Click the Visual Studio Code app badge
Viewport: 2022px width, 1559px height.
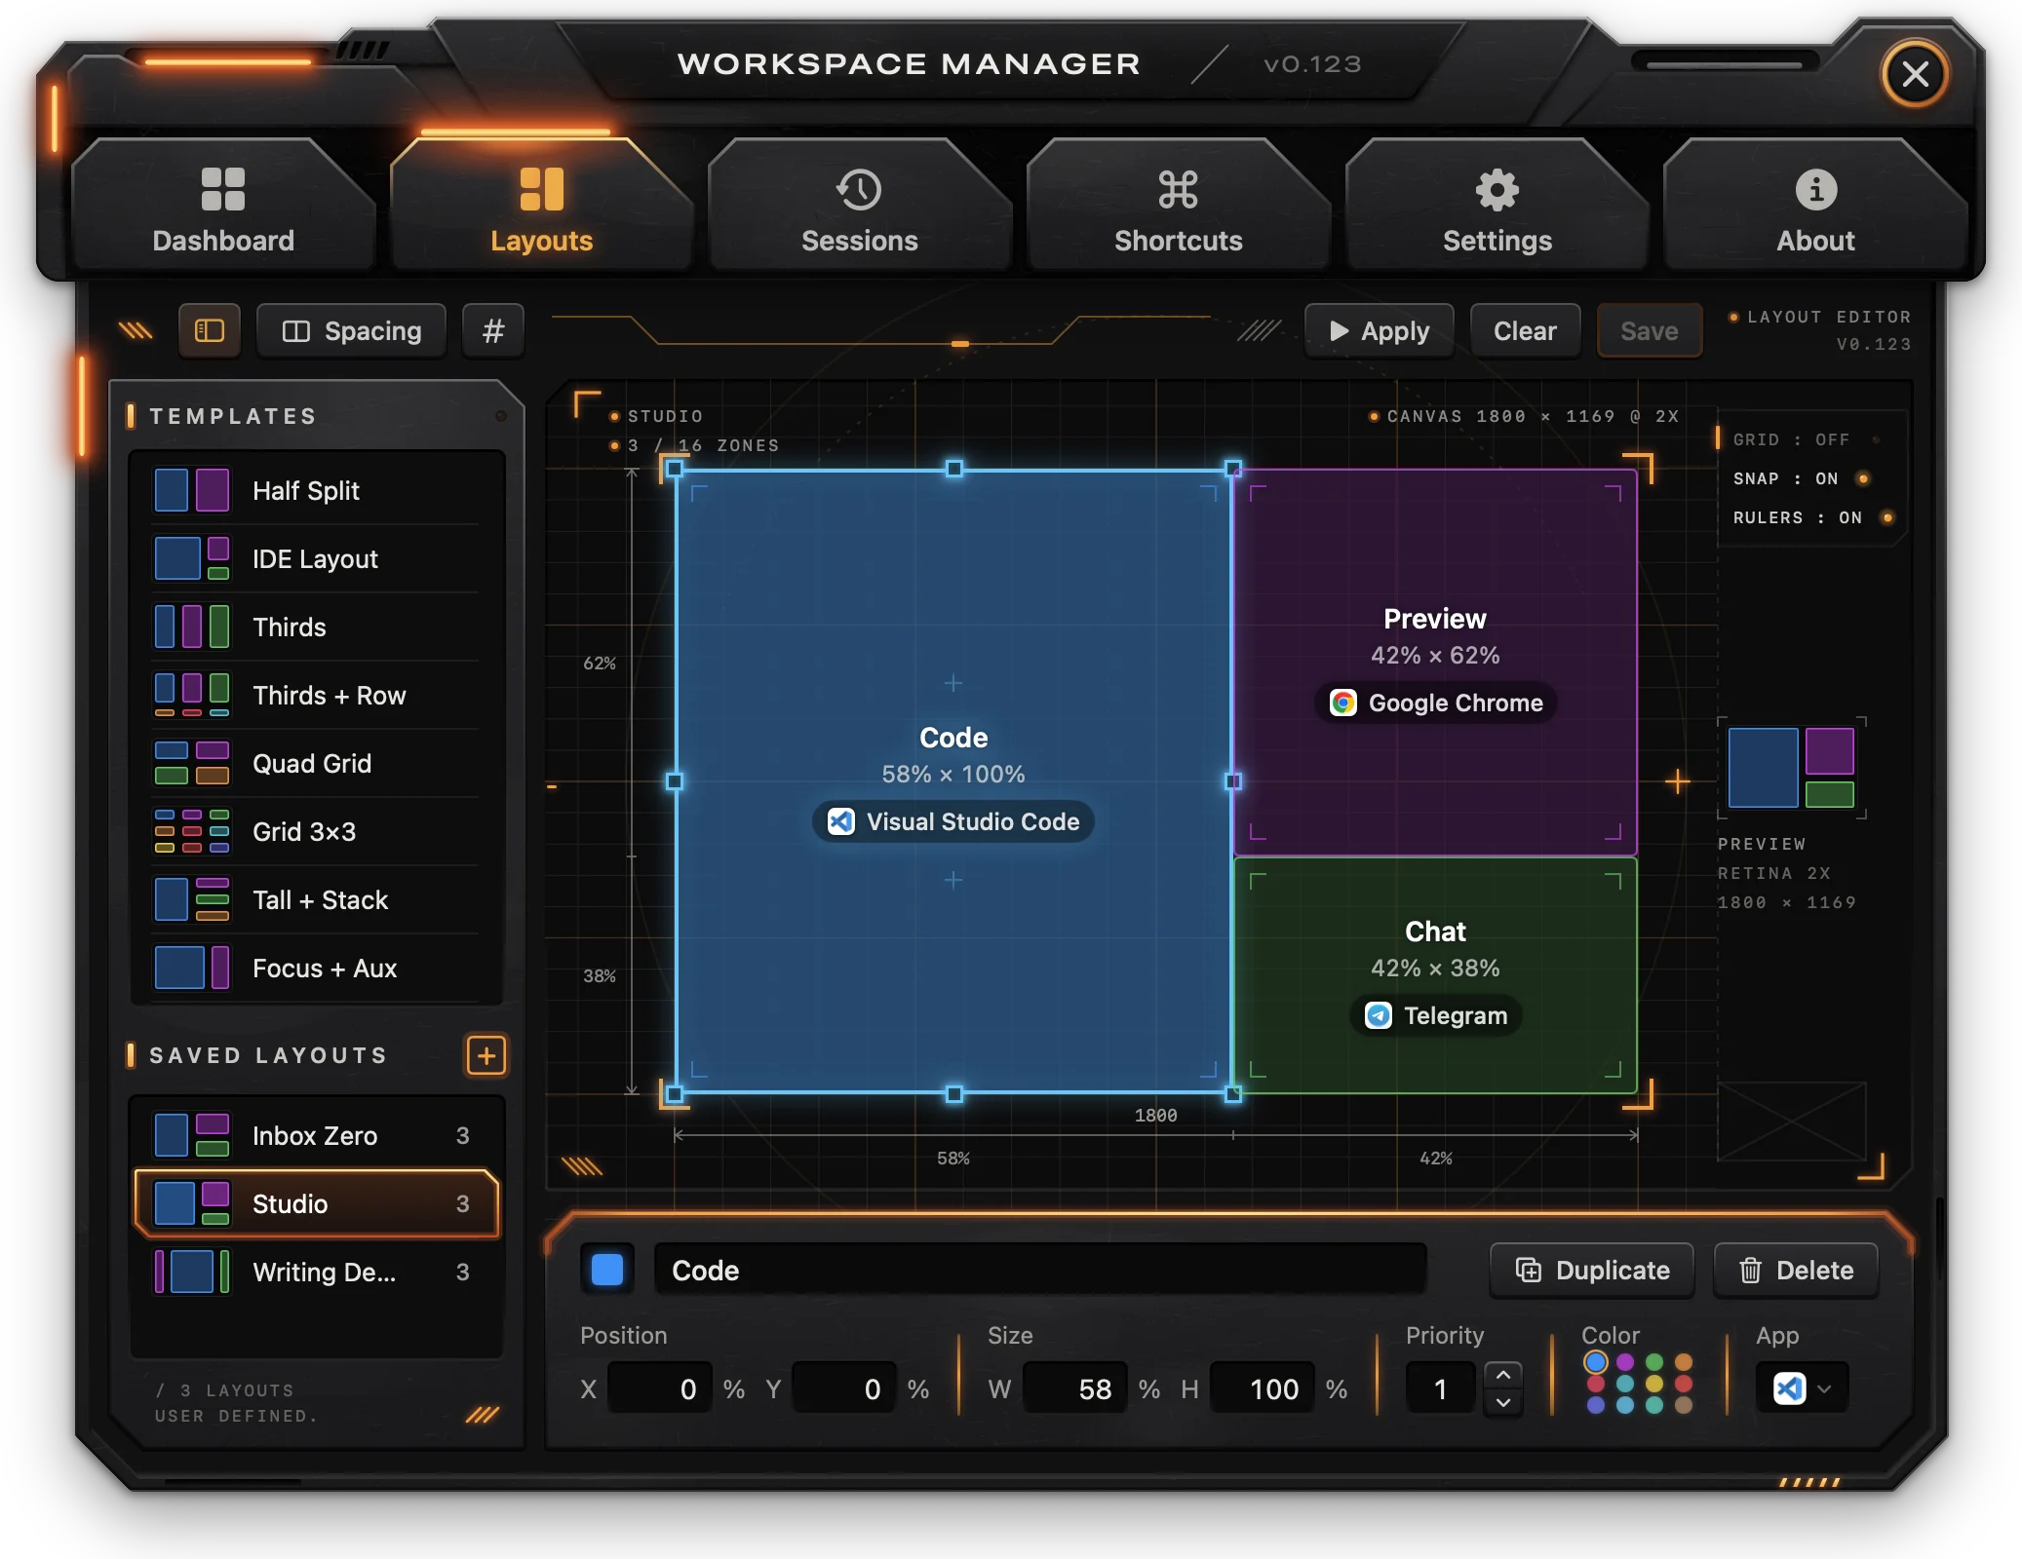point(953,821)
